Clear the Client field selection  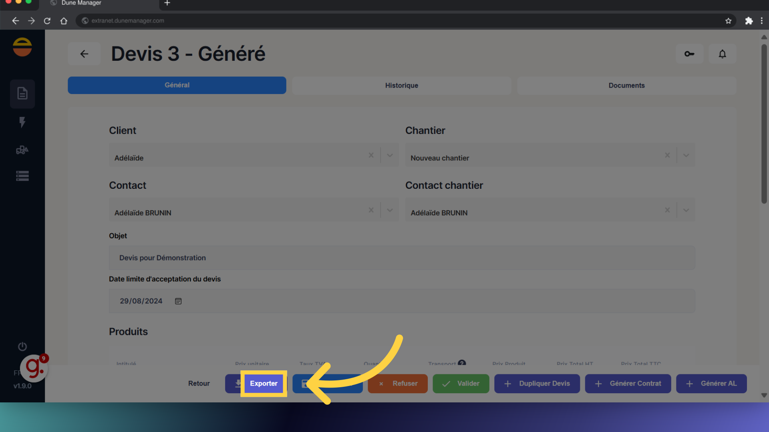pyautogui.click(x=371, y=155)
